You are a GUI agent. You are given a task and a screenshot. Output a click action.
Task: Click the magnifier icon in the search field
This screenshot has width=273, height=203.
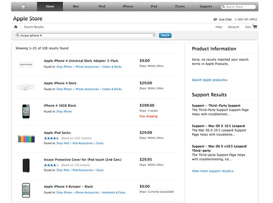point(17,35)
